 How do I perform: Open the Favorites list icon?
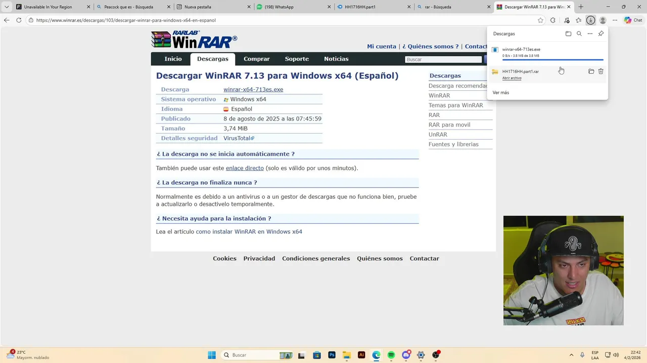click(579, 20)
